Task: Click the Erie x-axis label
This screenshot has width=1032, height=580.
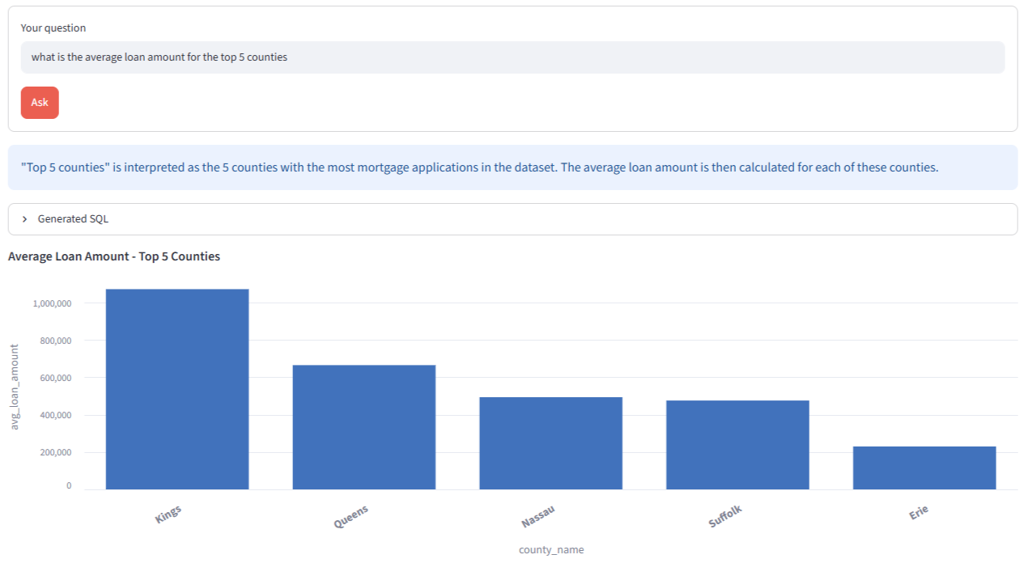Action: tap(919, 512)
